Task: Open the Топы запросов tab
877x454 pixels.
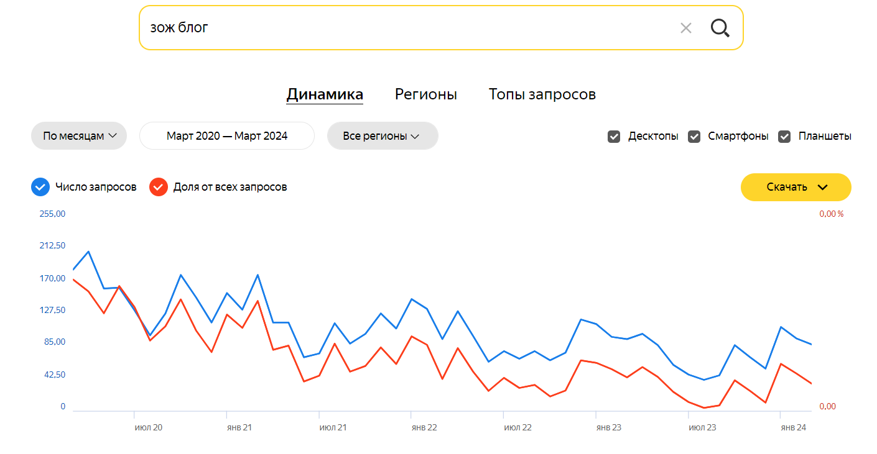Action: point(542,94)
